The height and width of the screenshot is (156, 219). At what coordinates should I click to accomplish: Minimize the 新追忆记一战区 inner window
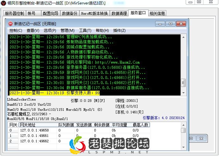[160, 24]
